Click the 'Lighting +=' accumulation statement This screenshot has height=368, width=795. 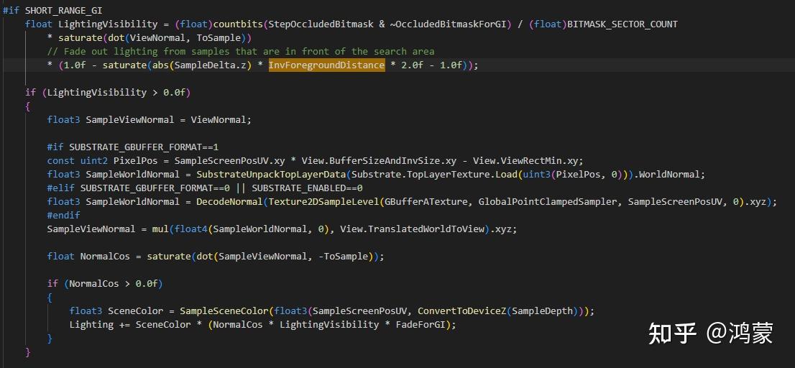(263, 324)
